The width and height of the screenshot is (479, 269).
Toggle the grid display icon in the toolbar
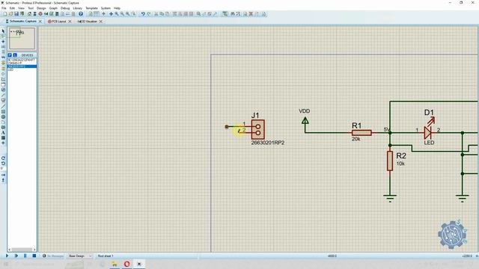point(97,14)
